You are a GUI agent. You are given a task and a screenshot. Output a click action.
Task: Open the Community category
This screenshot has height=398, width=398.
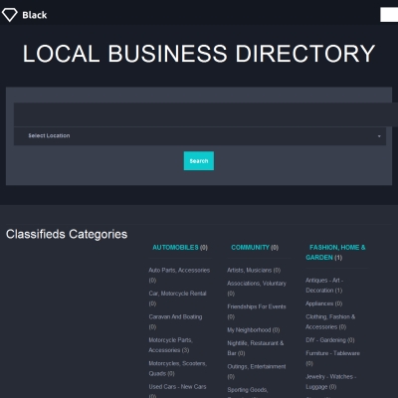250,248
